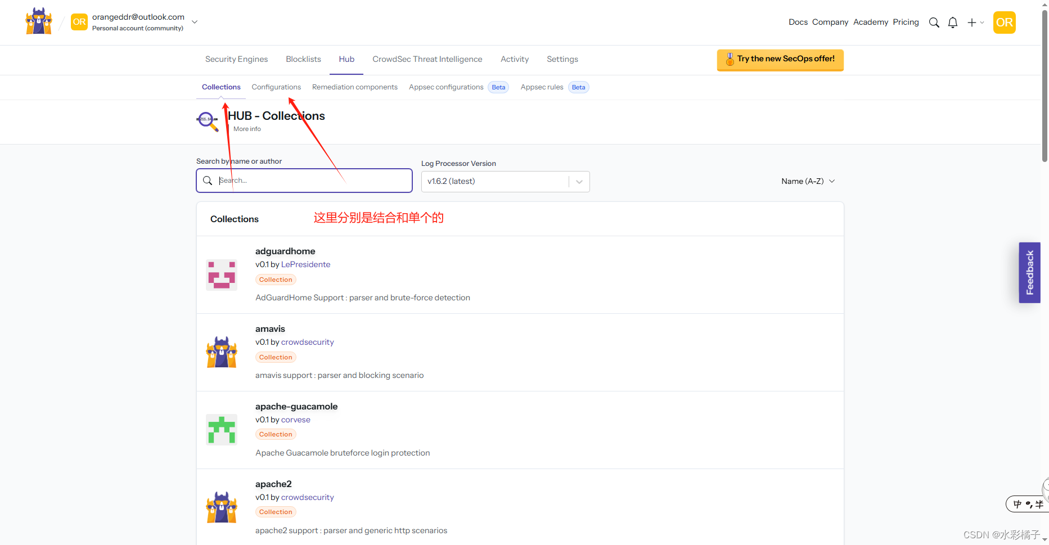
Task: Select the Hub tab
Action: coord(346,59)
